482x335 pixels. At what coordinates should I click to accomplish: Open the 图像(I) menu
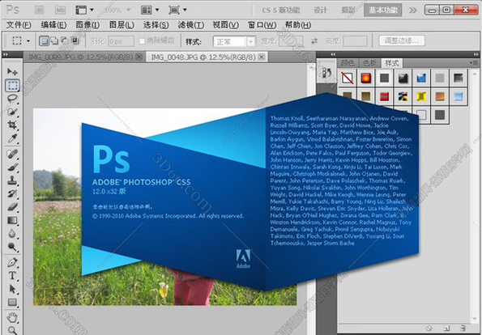pyautogui.click(x=87, y=25)
